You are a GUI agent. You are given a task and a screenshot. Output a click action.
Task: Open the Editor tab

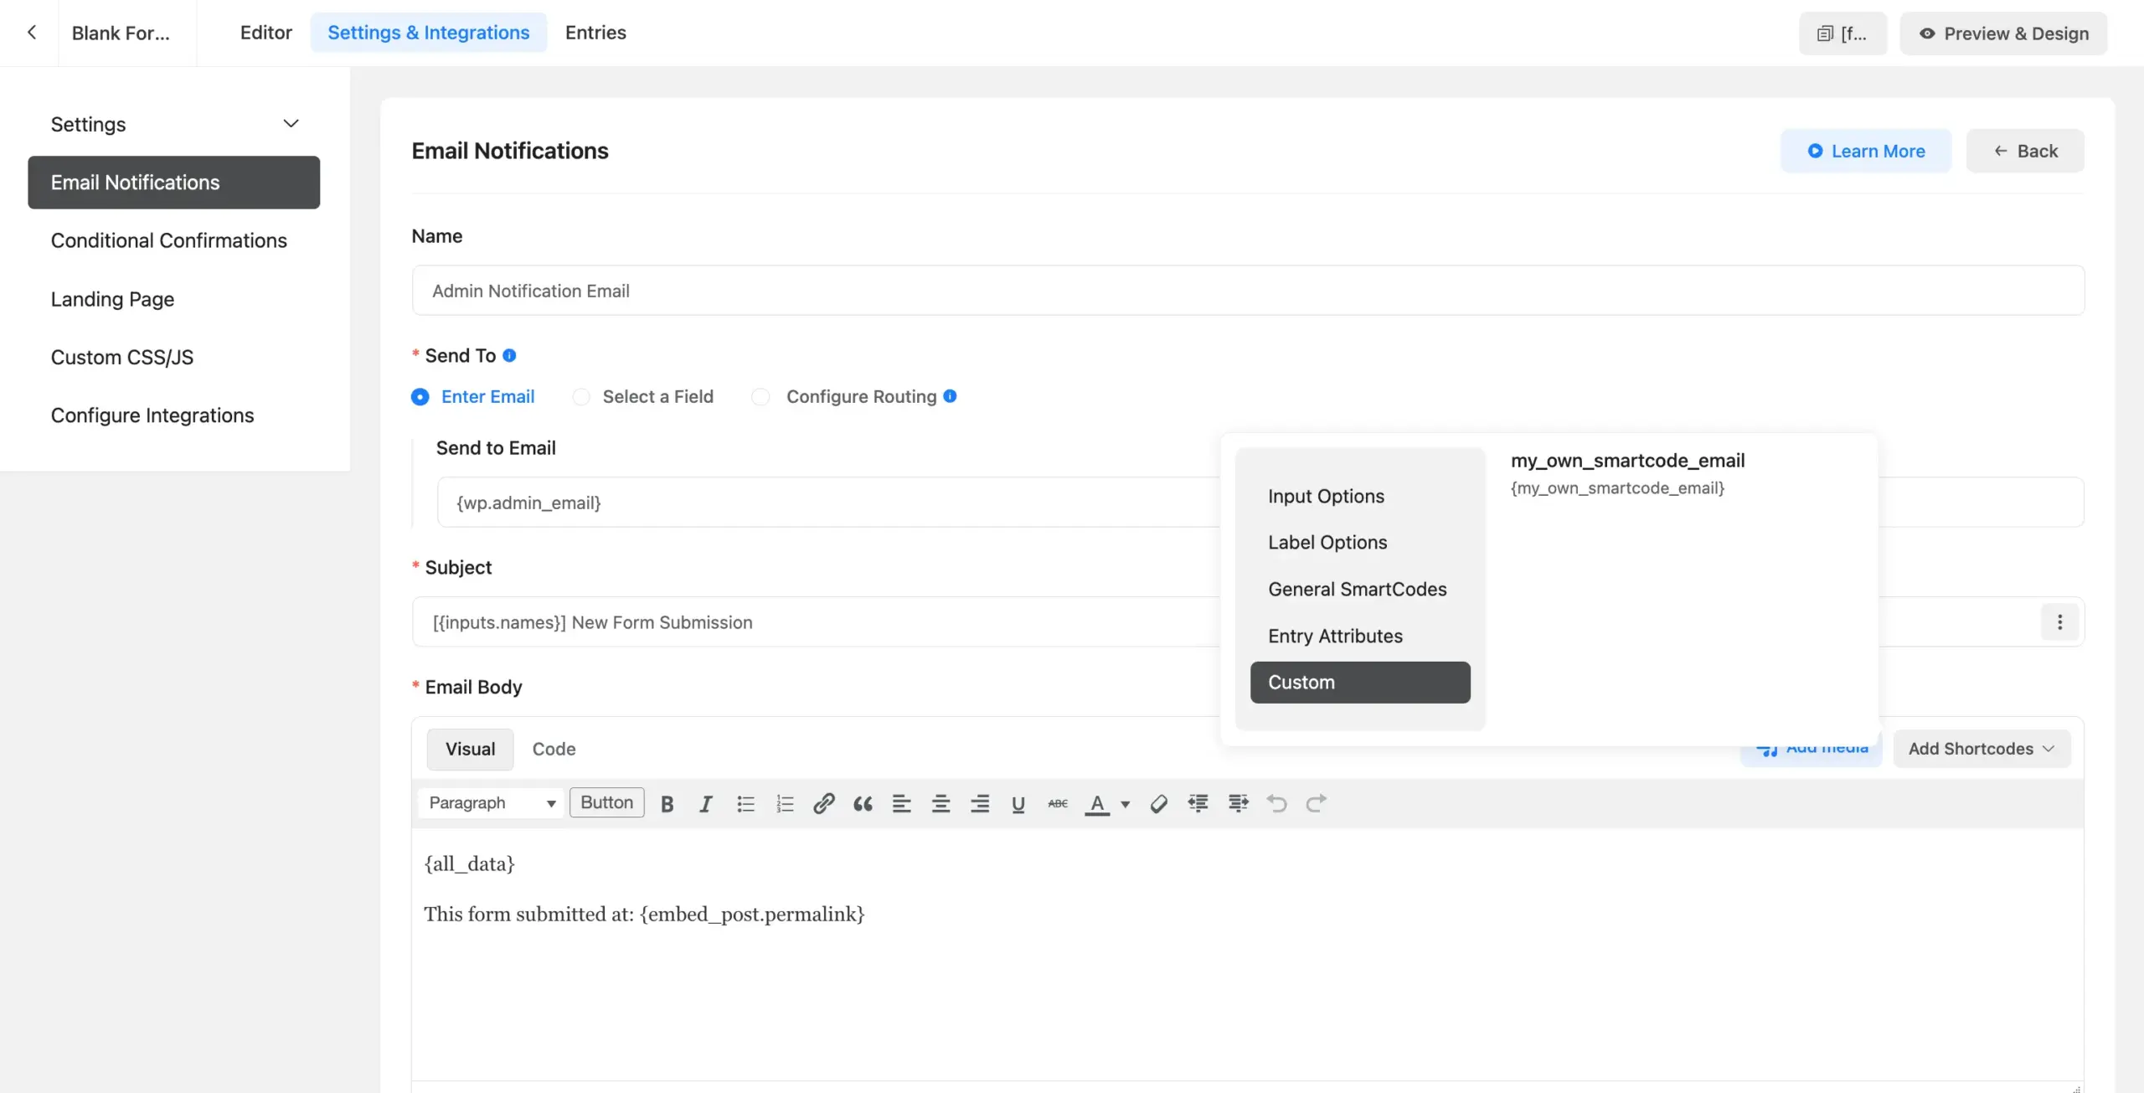(265, 33)
